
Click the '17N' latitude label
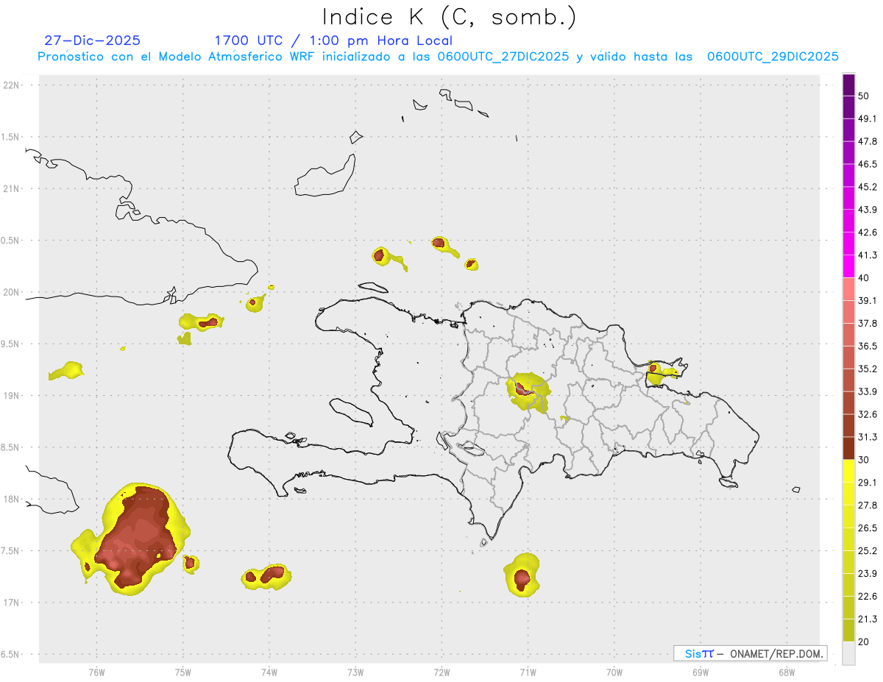pos(12,603)
